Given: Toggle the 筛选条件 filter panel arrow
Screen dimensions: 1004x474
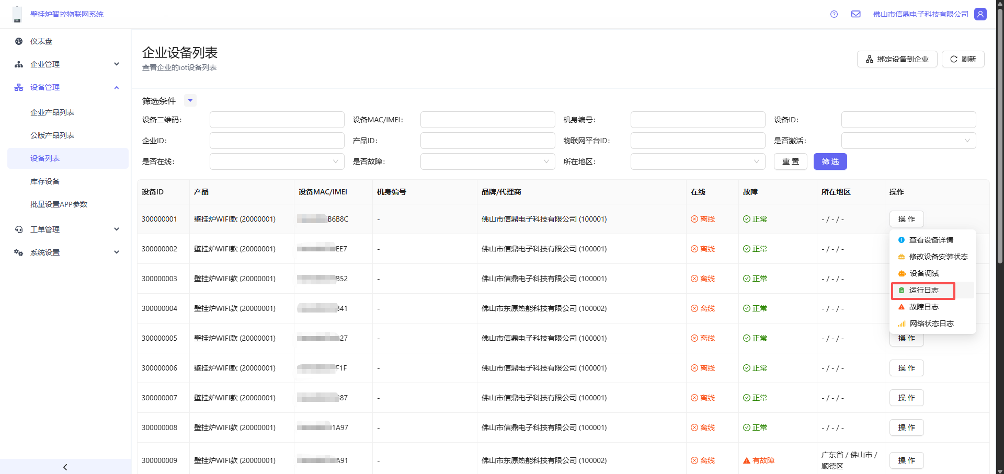Looking at the screenshot, I should [x=190, y=100].
